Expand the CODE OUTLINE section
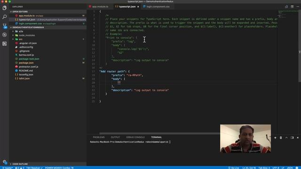Screen dimensions: 301x169 pyautogui.click(x=48, y=164)
